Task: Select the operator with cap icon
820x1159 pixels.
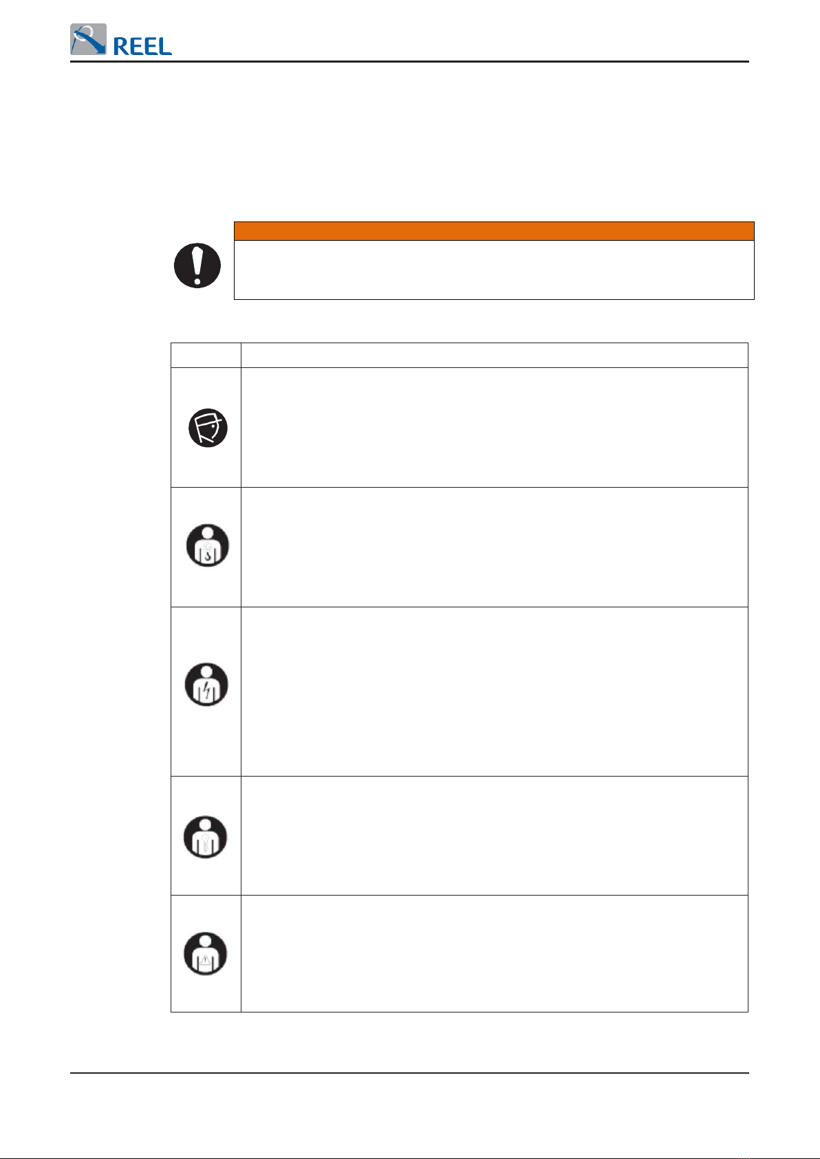Action: click(x=208, y=428)
